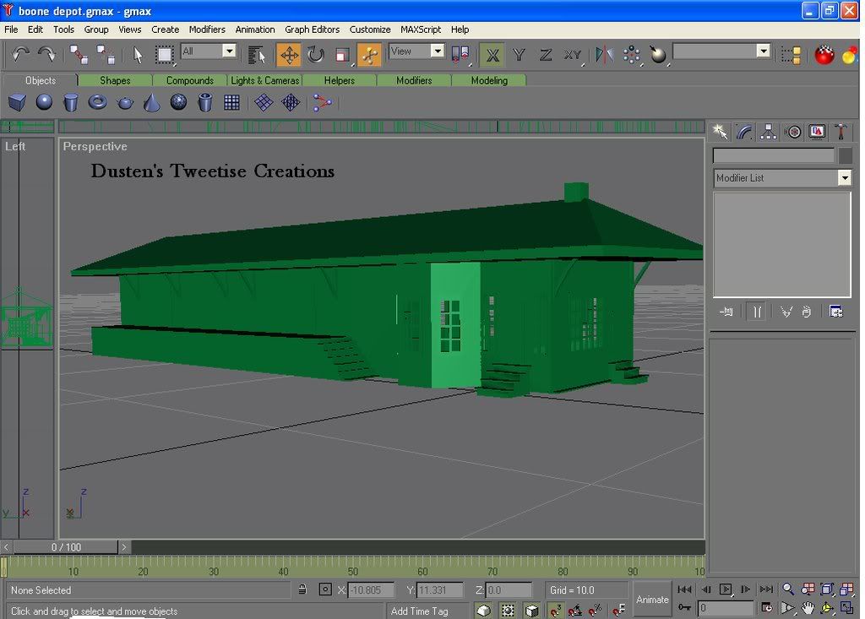This screenshot has height=619, width=865.
Task: Toggle the Selection Lock padlock
Action: tap(302, 589)
